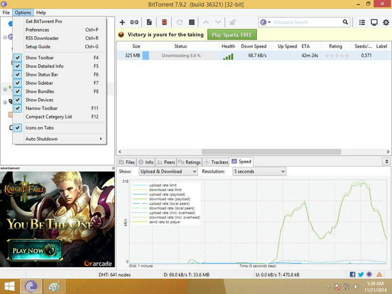Click the Remote monitor icon in toolbar

coord(374,23)
